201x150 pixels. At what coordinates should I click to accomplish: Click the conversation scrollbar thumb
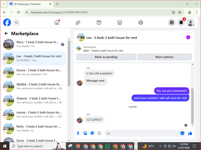pos(192,106)
